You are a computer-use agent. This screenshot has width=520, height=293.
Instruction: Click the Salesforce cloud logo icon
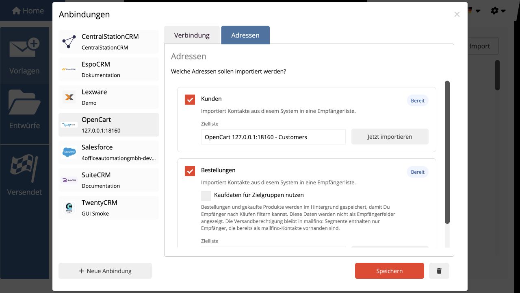pos(69,152)
